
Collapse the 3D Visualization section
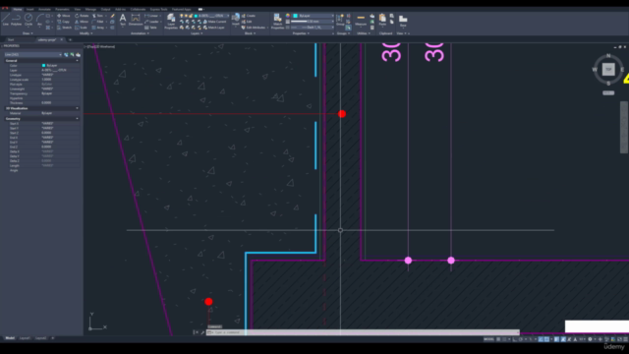point(77,108)
